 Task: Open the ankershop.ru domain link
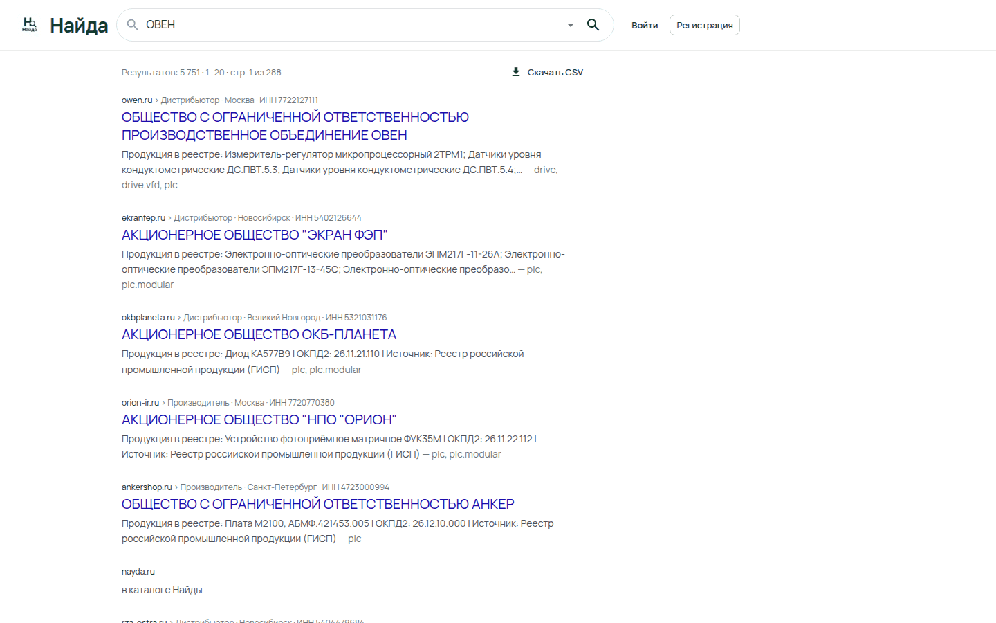(147, 487)
